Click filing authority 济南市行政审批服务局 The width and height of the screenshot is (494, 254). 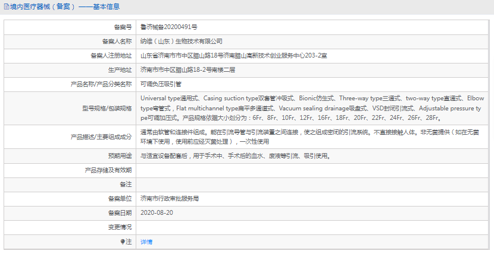point(170,198)
